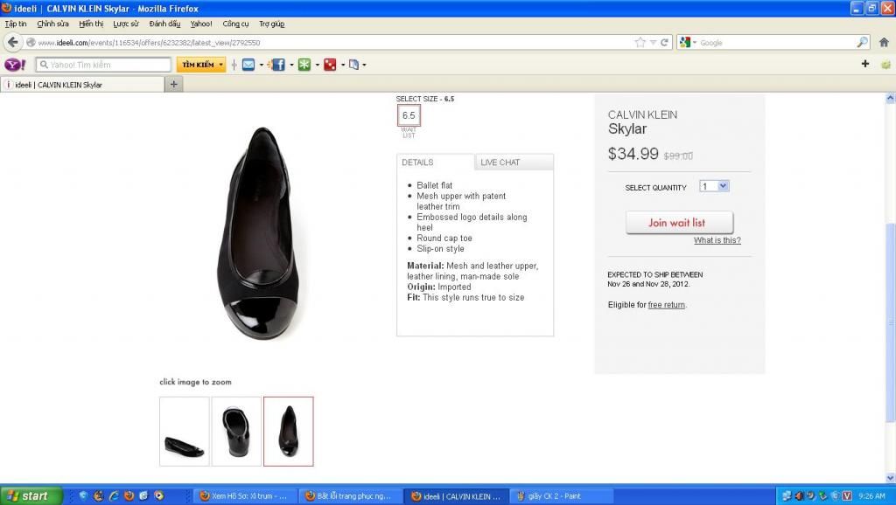
Task: Click the site identity globe icon
Action: click(x=31, y=42)
